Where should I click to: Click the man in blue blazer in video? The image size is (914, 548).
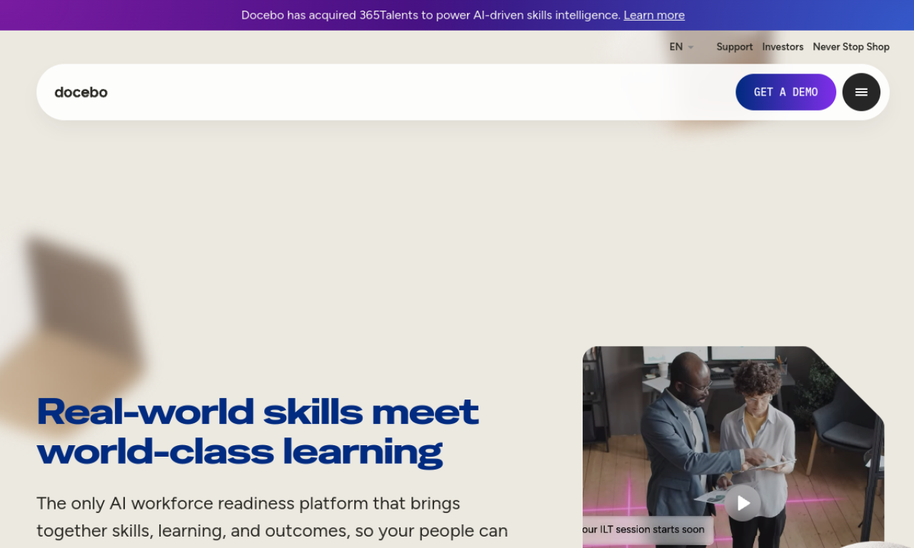(682, 428)
